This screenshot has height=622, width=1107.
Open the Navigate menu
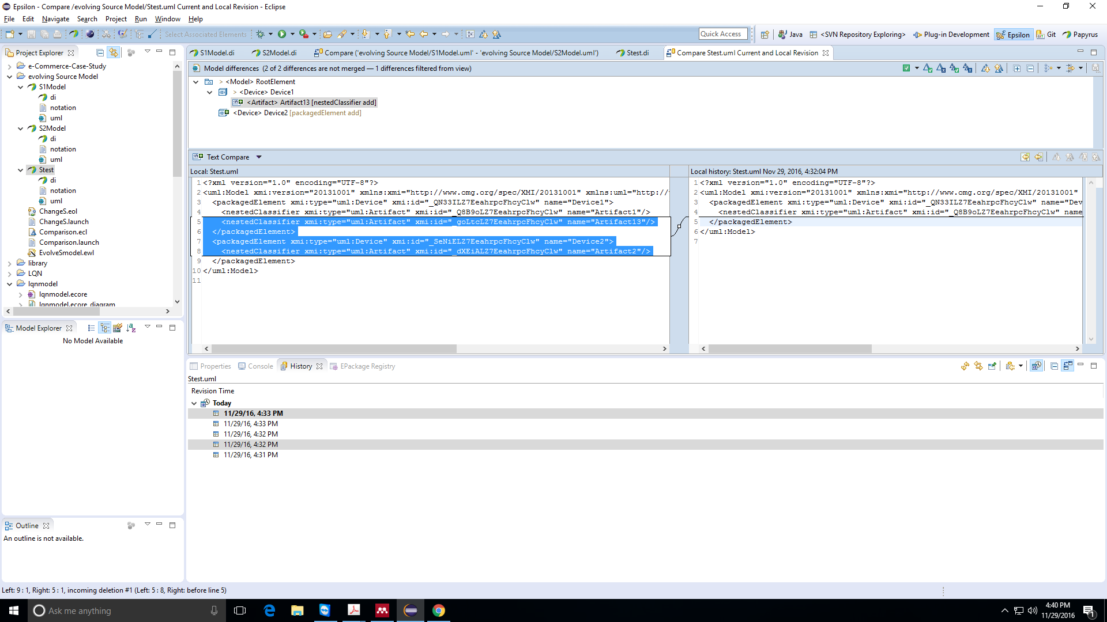(55, 19)
